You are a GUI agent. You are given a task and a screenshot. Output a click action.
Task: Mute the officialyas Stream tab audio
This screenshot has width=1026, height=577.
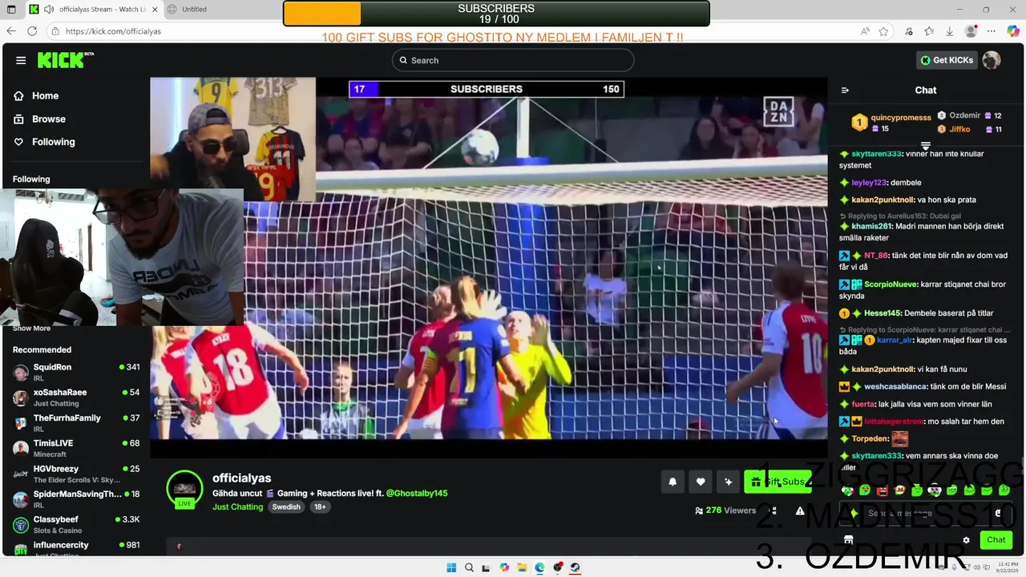pyautogui.click(x=50, y=10)
